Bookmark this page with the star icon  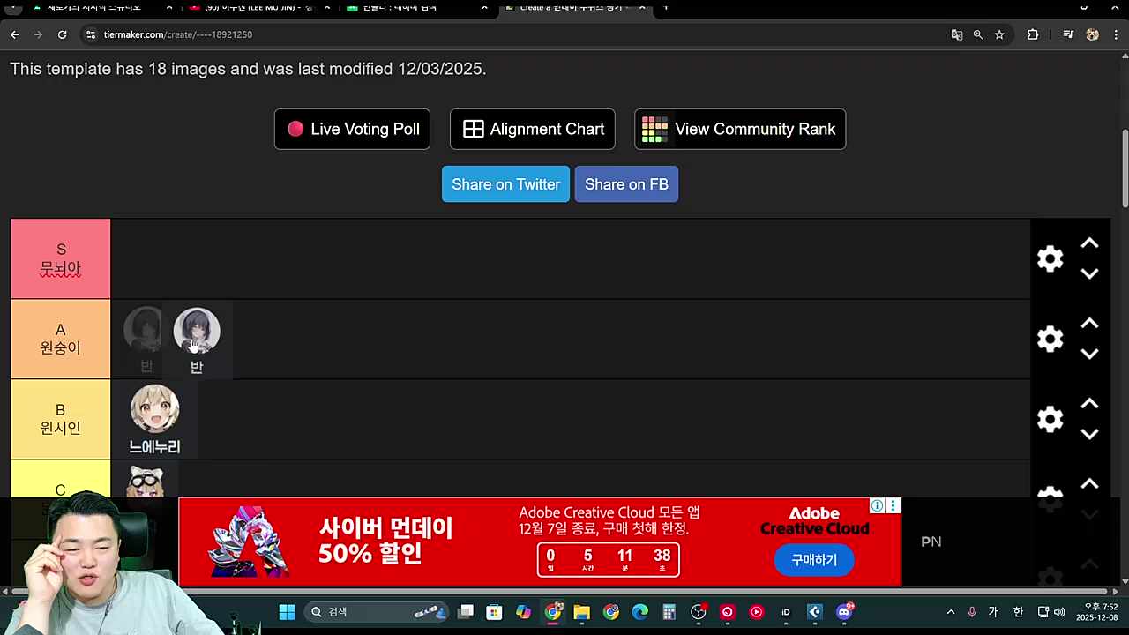pyautogui.click(x=999, y=34)
